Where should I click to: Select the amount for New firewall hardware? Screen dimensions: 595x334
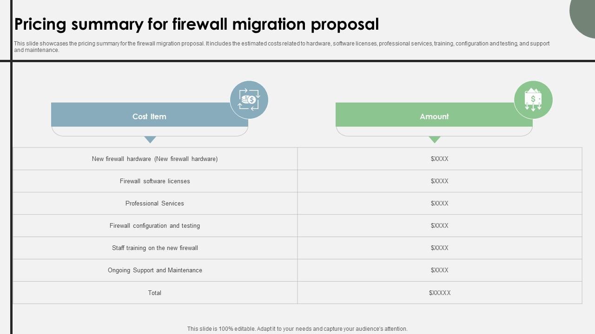(440, 159)
